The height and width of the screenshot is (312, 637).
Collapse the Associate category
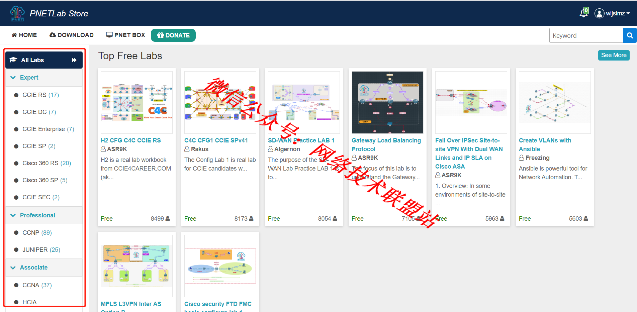[44, 268]
